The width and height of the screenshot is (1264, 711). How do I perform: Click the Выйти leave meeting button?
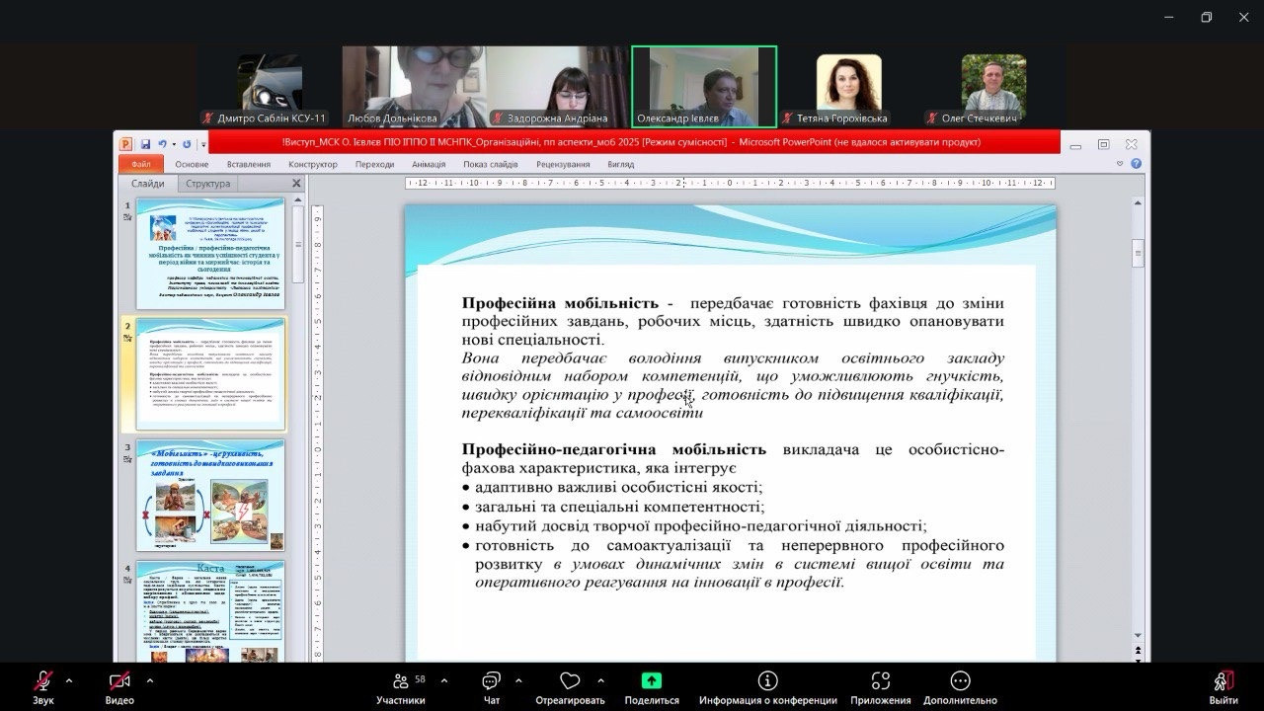[1223, 681]
